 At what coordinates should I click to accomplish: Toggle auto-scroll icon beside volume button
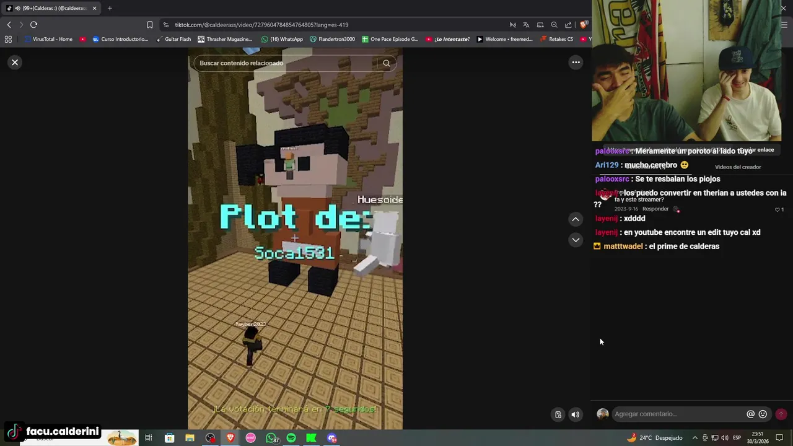(558, 415)
